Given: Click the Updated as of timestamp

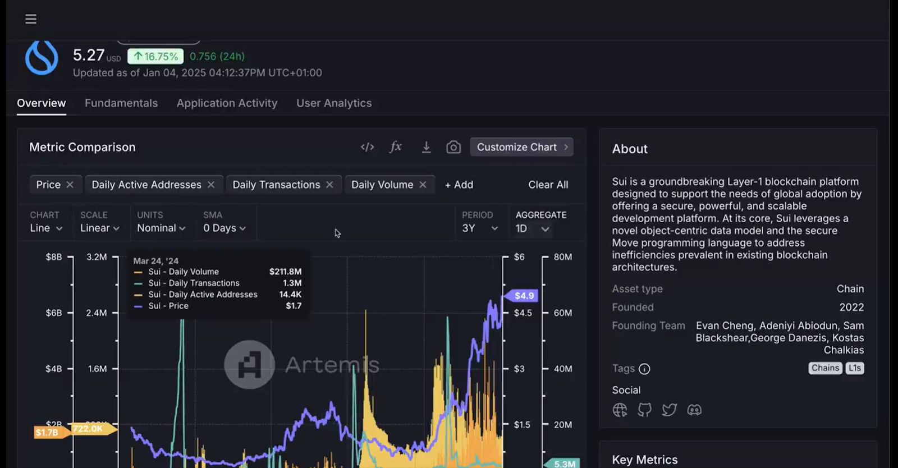Looking at the screenshot, I should click(198, 73).
